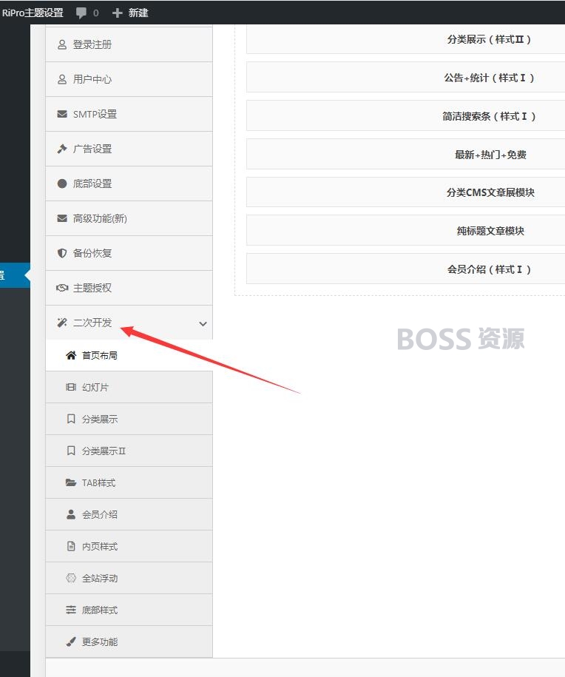Viewport: 565px width, 677px height.
Task: Switch to SMTP设置 tab
Action: 129,114
